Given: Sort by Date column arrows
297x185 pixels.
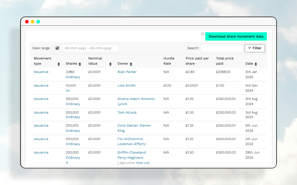Looking at the screenshot, I should (x=256, y=64).
